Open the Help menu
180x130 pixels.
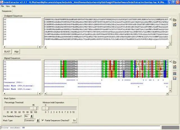[13, 6]
